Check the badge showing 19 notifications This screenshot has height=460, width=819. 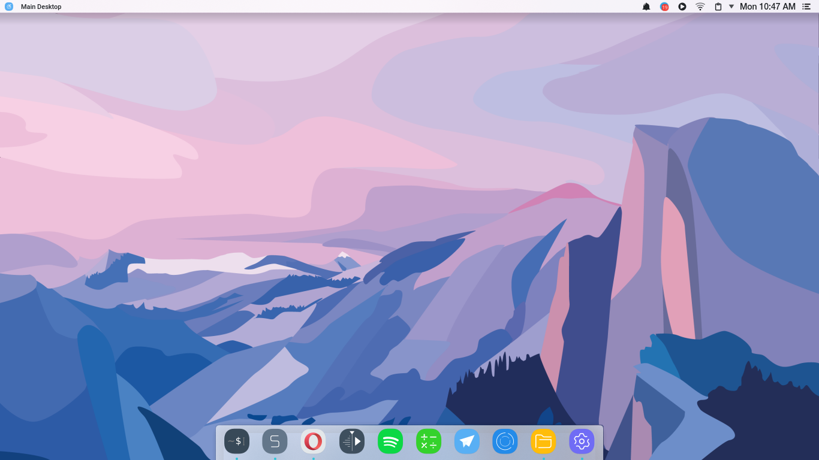coord(664,7)
